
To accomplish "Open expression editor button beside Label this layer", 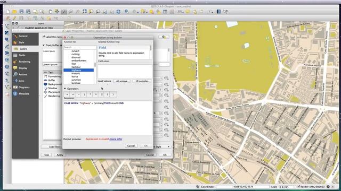I will (x=164, y=37).
